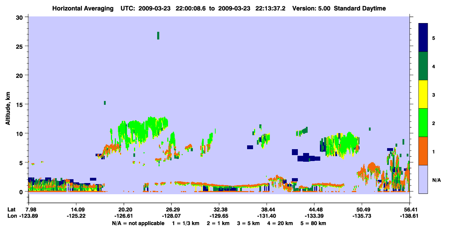455x233 pixels.
Task: Click the '3 = 5 km' legend note
Action: tap(249, 223)
